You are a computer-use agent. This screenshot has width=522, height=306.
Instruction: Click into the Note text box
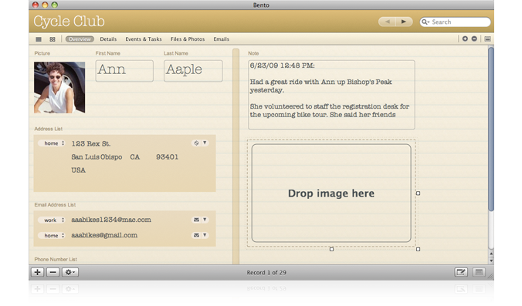pos(331,95)
